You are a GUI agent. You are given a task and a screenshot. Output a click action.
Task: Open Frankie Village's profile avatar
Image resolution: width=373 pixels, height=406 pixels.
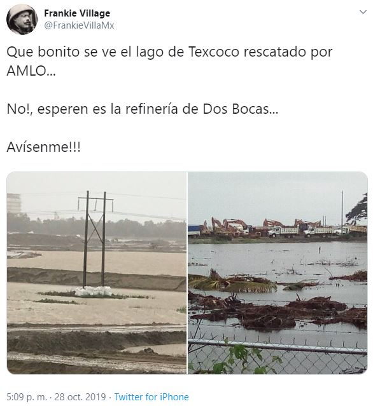(22, 20)
